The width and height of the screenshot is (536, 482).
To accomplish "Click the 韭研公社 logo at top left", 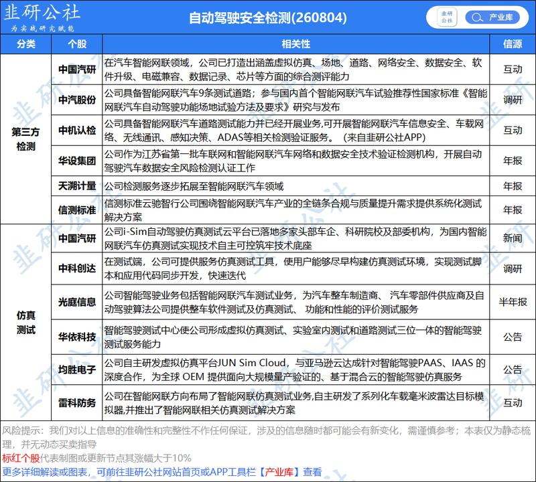I will tap(42, 13).
